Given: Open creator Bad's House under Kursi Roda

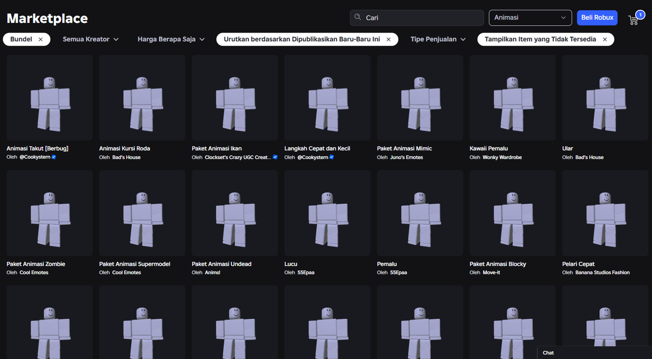Looking at the screenshot, I should (127, 158).
